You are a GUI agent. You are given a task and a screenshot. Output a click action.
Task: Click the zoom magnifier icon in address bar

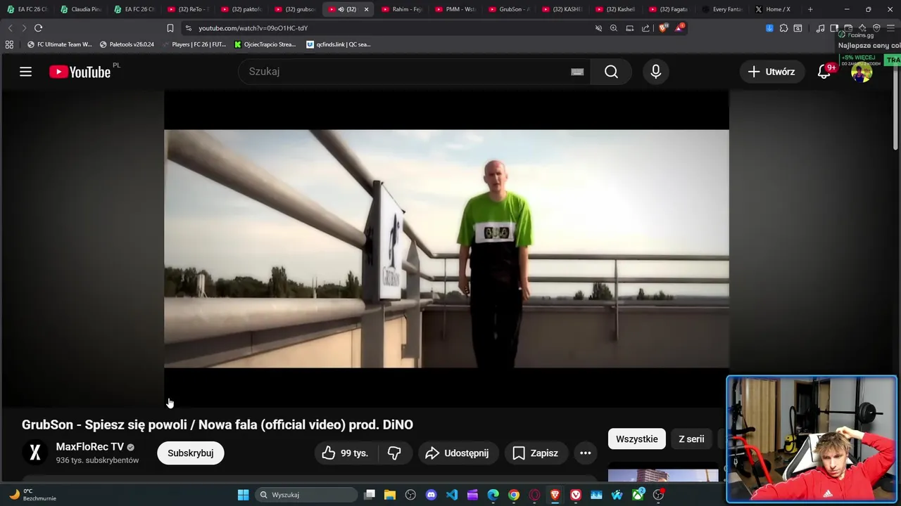pyautogui.click(x=614, y=28)
